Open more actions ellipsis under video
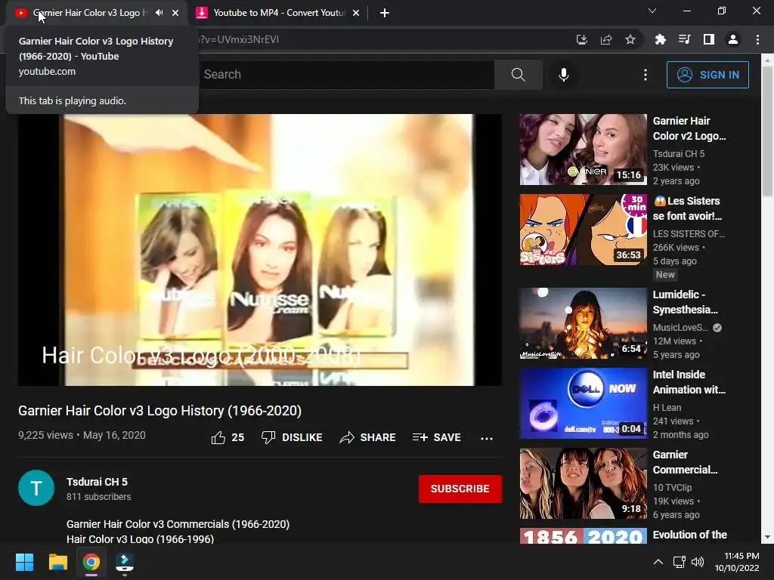Image resolution: width=774 pixels, height=580 pixels. [x=487, y=438]
